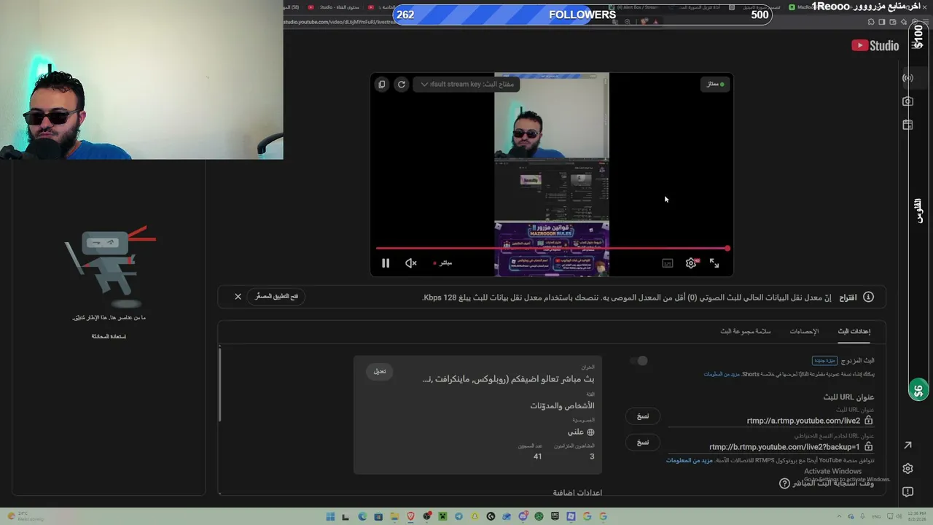The height and width of the screenshot is (525, 933).
Task: Click the stream title text
Action: [x=508, y=379]
